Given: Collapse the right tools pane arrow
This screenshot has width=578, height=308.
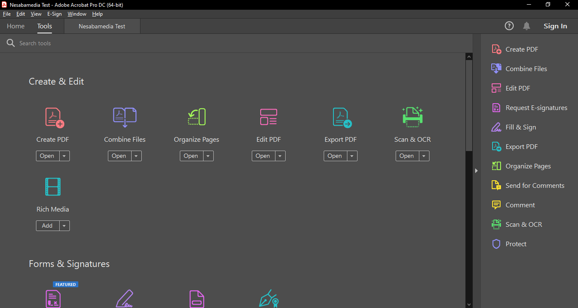Looking at the screenshot, I should (x=476, y=170).
